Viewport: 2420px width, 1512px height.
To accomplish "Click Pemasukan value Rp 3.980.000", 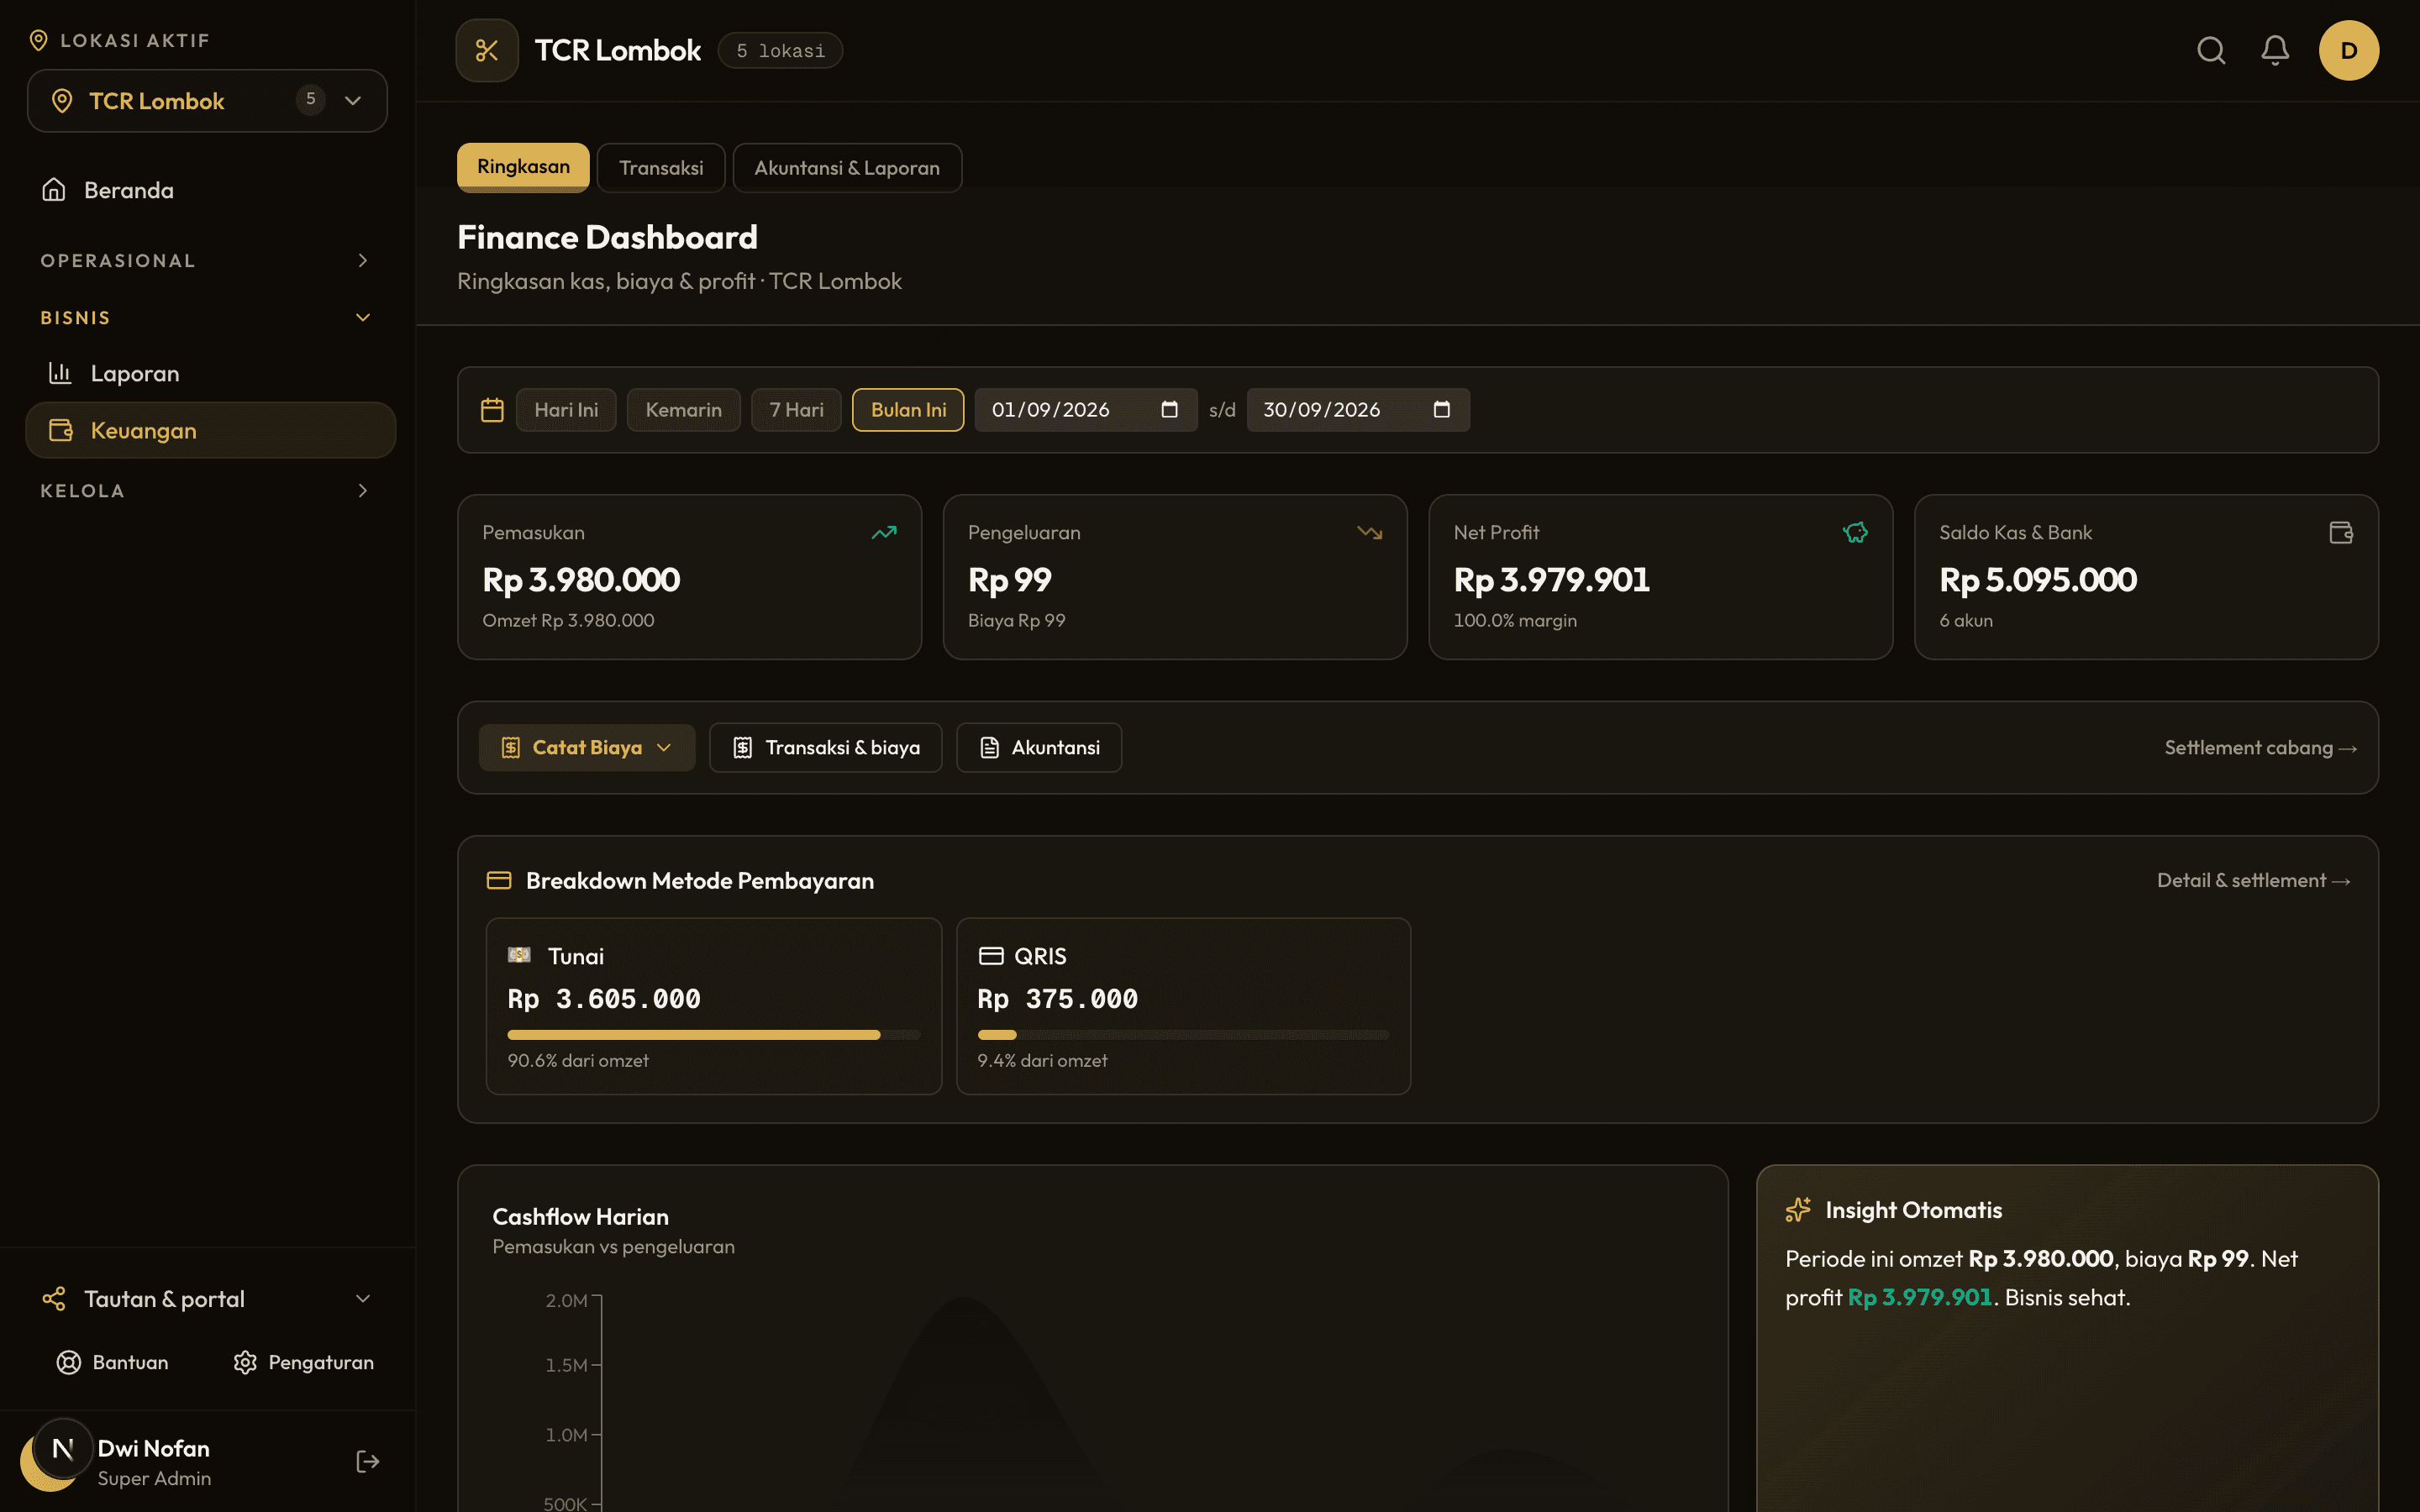I will tap(581, 580).
